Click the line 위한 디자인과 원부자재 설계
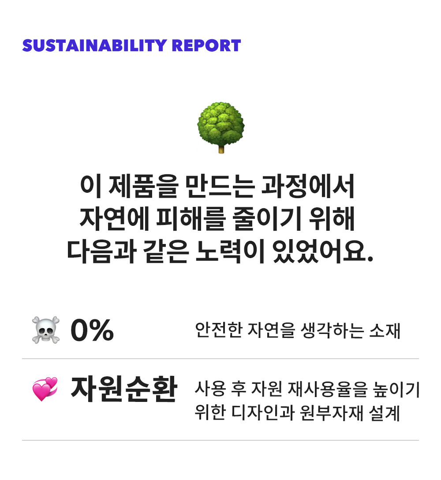The height and width of the screenshot is (480, 441). tap(298, 412)
